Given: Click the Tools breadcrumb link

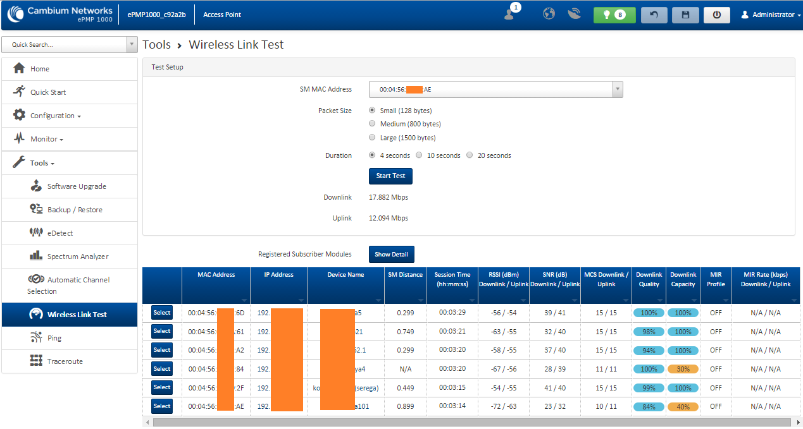Looking at the screenshot, I should coord(157,45).
